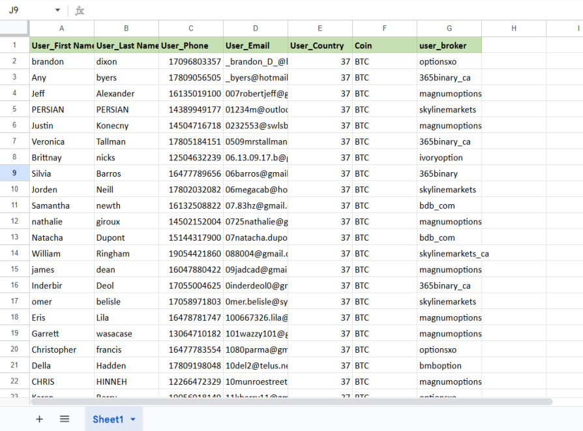The width and height of the screenshot is (583, 431).
Task: Open the all sheets list icon
Action: [65, 419]
